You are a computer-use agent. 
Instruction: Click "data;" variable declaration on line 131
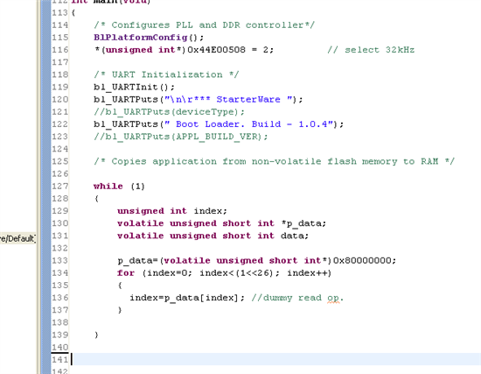click(x=295, y=236)
